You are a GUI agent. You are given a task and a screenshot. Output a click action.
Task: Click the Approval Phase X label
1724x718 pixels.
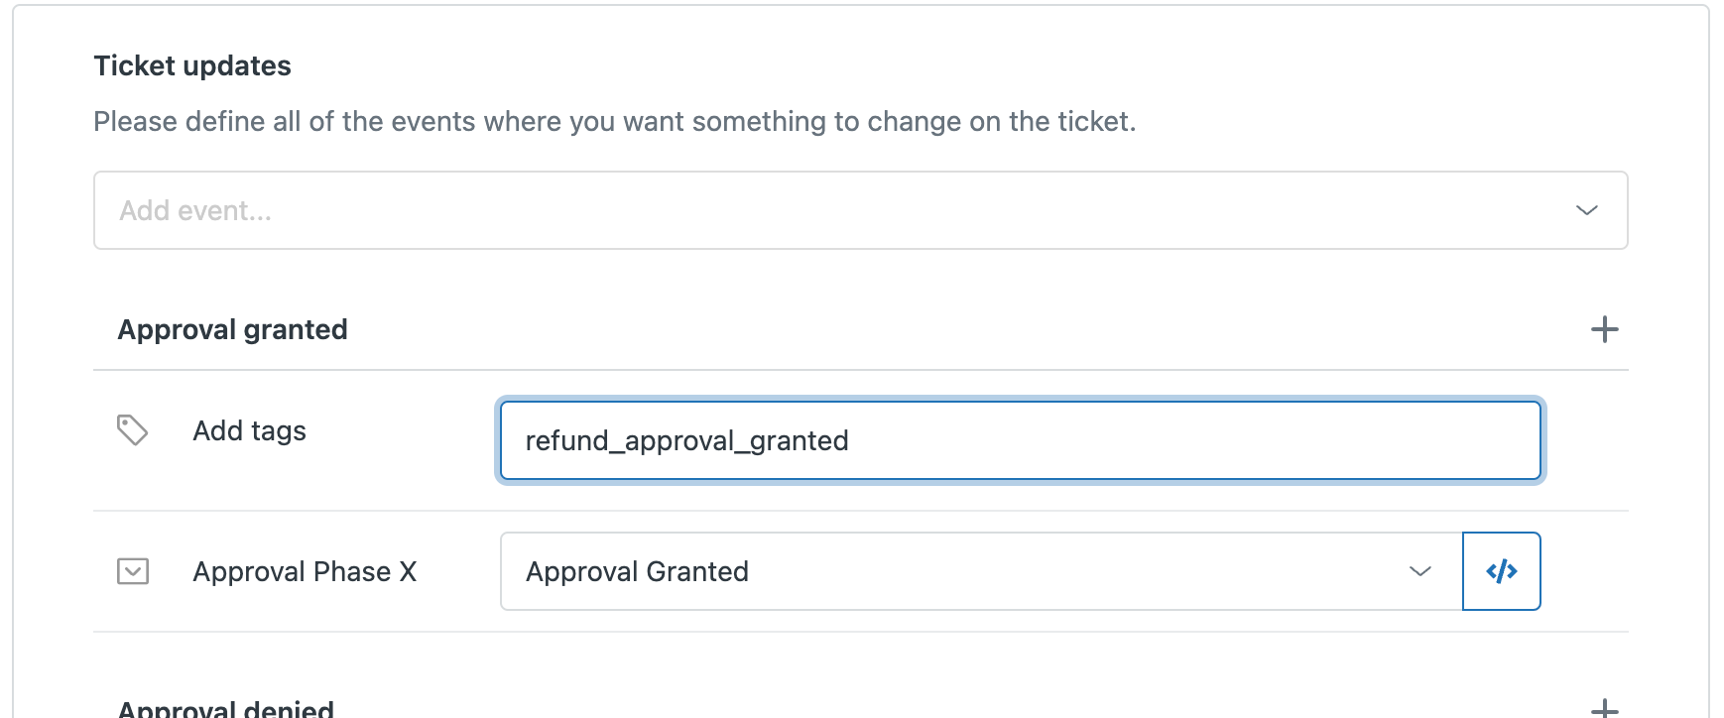coord(306,571)
